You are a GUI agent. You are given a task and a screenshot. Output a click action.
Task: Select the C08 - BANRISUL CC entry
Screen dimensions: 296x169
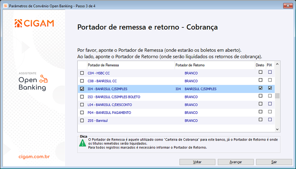tap(102, 81)
